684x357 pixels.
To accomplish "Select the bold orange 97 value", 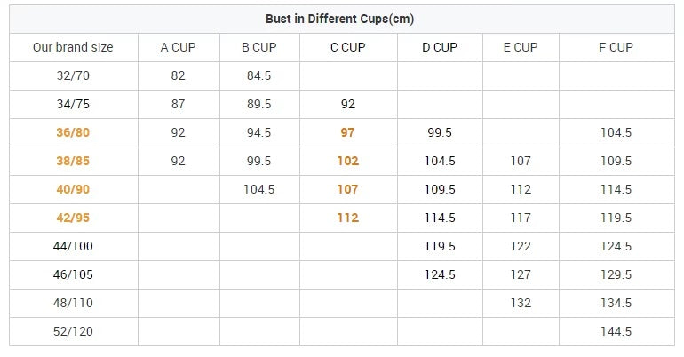I will pyautogui.click(x=347, y=132).
